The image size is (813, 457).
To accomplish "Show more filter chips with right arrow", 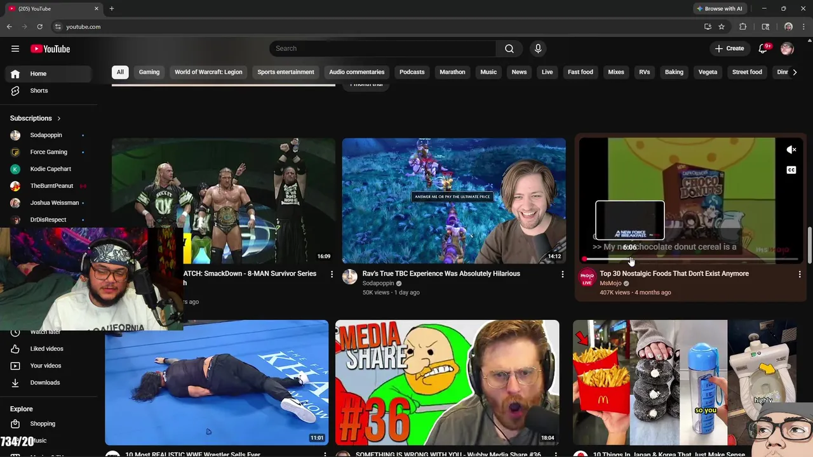I will pyautogui.click(x=795, y=72).
